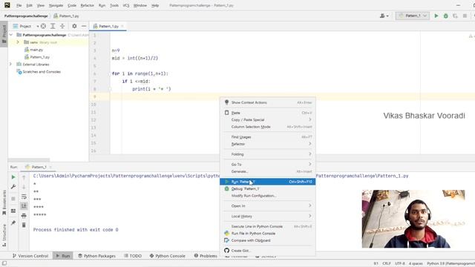
Task: Open the Project view dropdown
Action: click(25, 27)
